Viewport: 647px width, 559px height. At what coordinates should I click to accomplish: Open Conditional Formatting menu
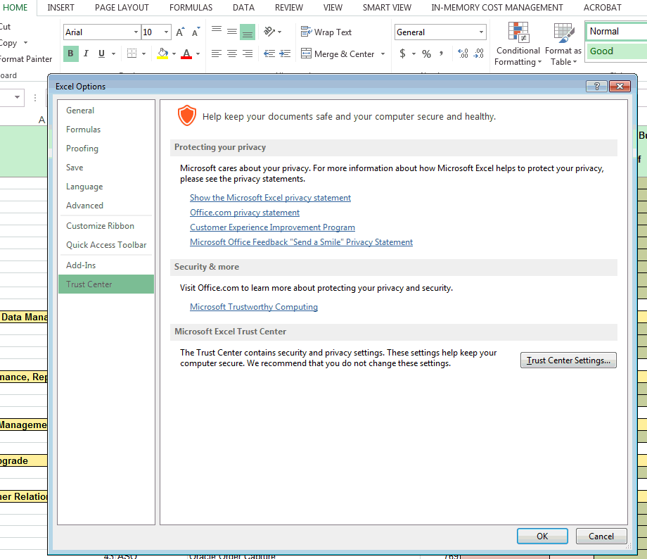518,44
